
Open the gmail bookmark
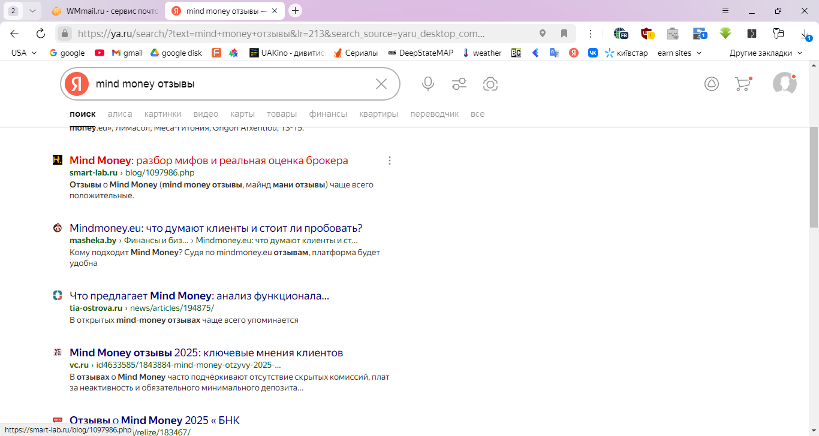(127, 53)
